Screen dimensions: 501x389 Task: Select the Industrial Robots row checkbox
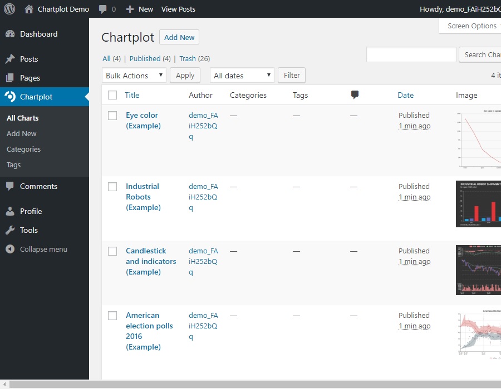click(x=112, y=187)
